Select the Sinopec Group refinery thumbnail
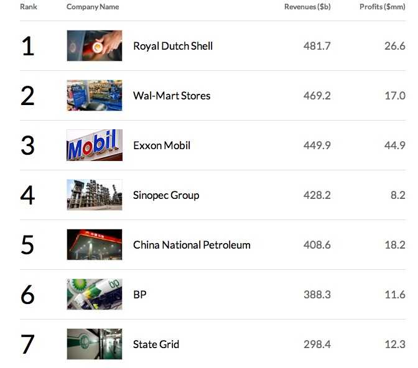The width and height of the screenshot is (418, 368). (94, 195)
